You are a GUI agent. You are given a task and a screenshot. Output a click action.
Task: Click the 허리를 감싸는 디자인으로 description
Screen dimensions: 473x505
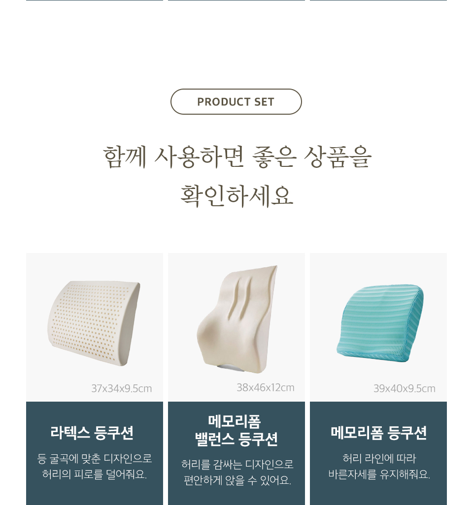[x=237, y=465]
